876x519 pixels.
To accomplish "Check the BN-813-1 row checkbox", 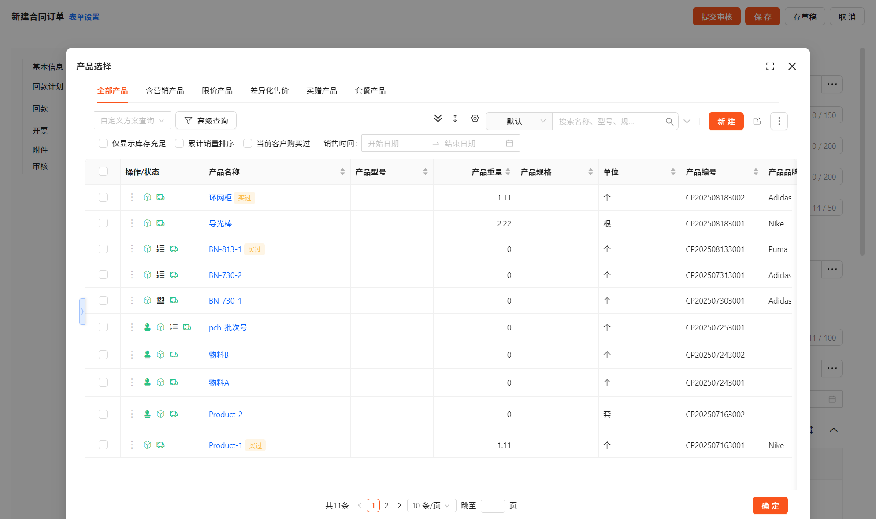I will pos(103,249).
